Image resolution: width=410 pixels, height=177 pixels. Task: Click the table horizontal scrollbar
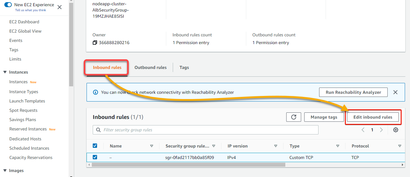[x=189, y=165]
